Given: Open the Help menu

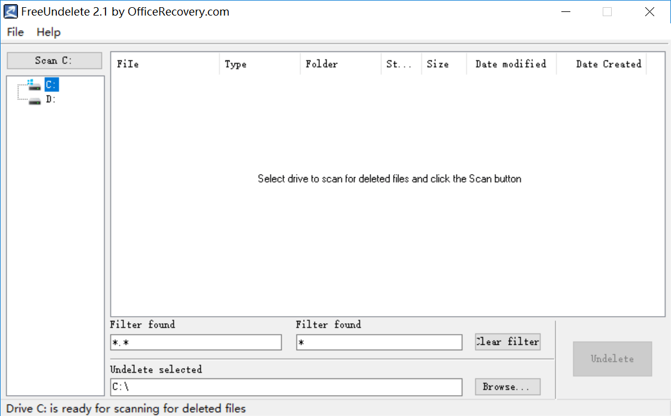Looking at the screenshot, I should pos(49,32).
